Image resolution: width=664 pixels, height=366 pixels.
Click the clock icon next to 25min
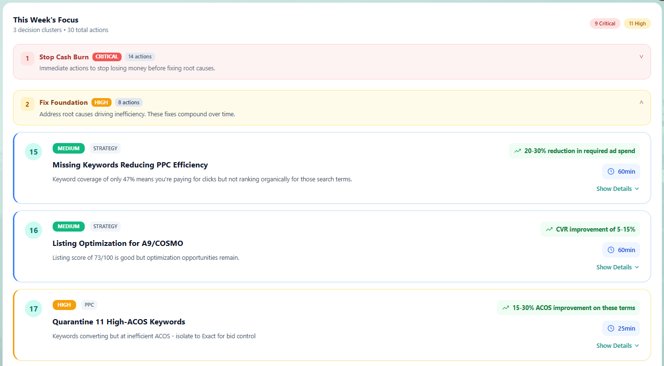tap(611, 328)
